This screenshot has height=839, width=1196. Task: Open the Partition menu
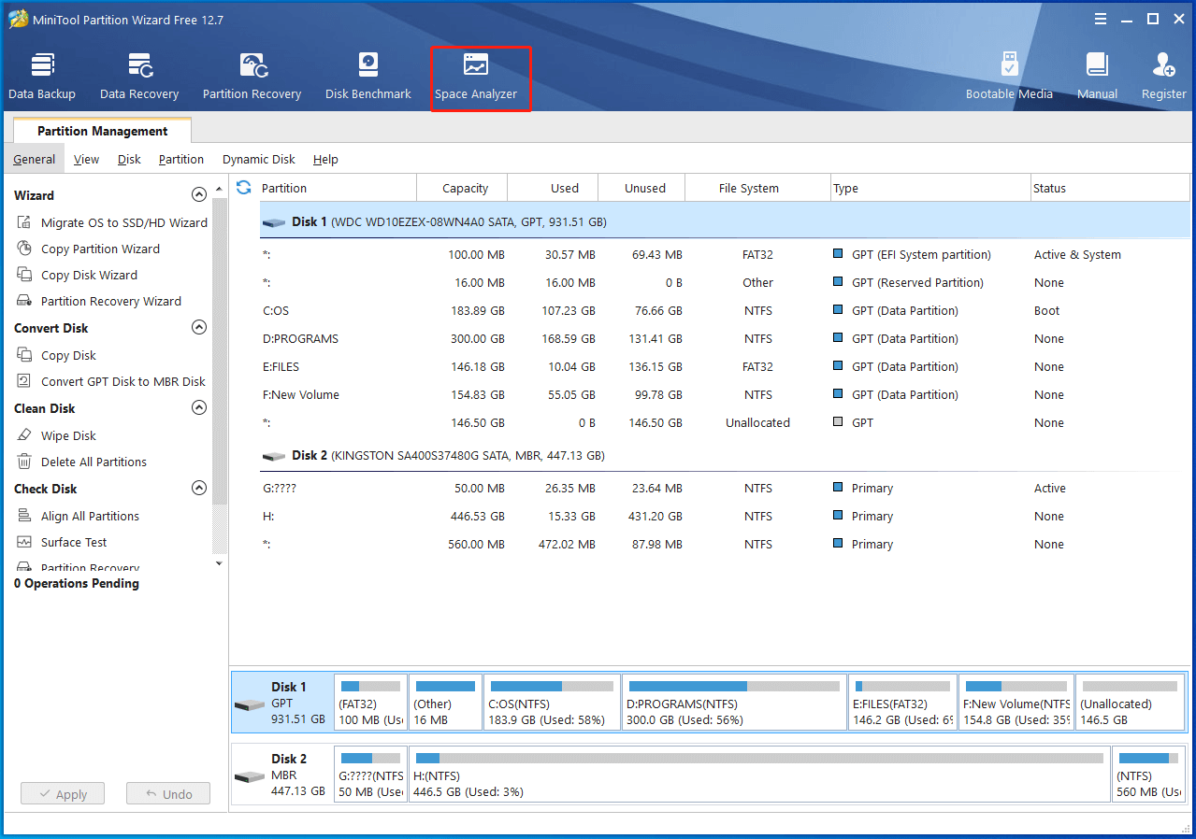[x=181, y=160]
